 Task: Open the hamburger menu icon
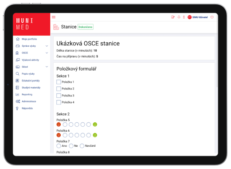tap(54, 17)
